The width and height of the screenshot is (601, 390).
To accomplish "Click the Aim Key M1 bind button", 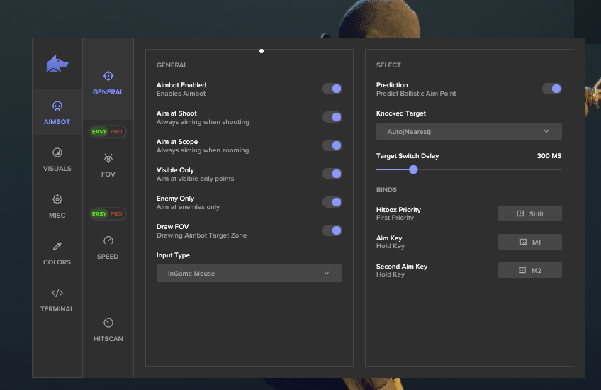I will 530,242.
